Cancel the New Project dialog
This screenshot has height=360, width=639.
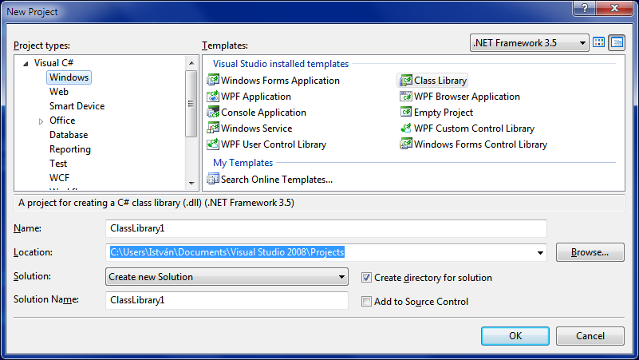point(590,336)
